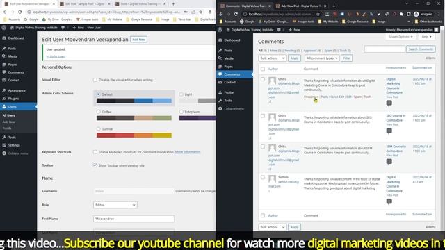Image resolution: width=445 pixels, height=250 pixels.
Task: Expand the Help panel
Action: [426, 37]
